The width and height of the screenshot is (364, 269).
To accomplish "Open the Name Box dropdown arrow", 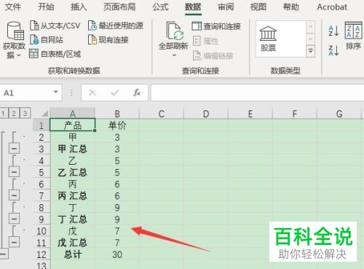I will (x=56, y=92).
